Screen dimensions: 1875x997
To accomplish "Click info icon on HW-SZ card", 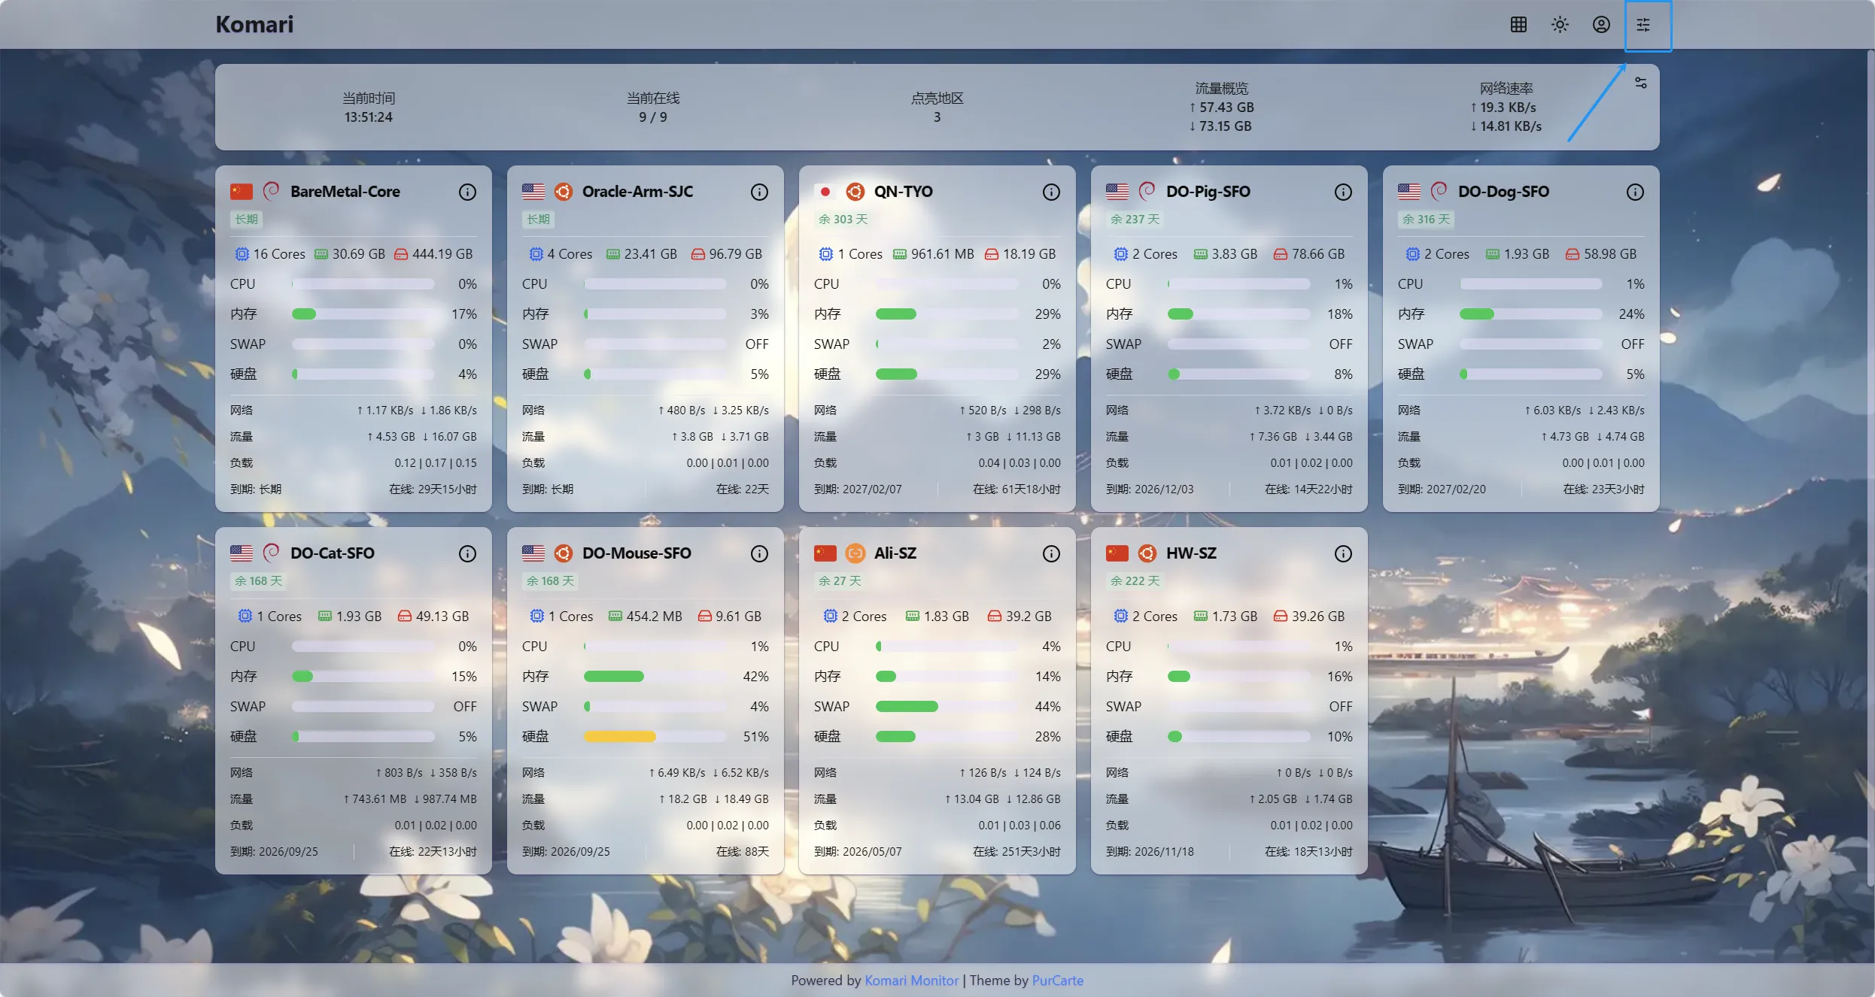I will [1343, 554].
